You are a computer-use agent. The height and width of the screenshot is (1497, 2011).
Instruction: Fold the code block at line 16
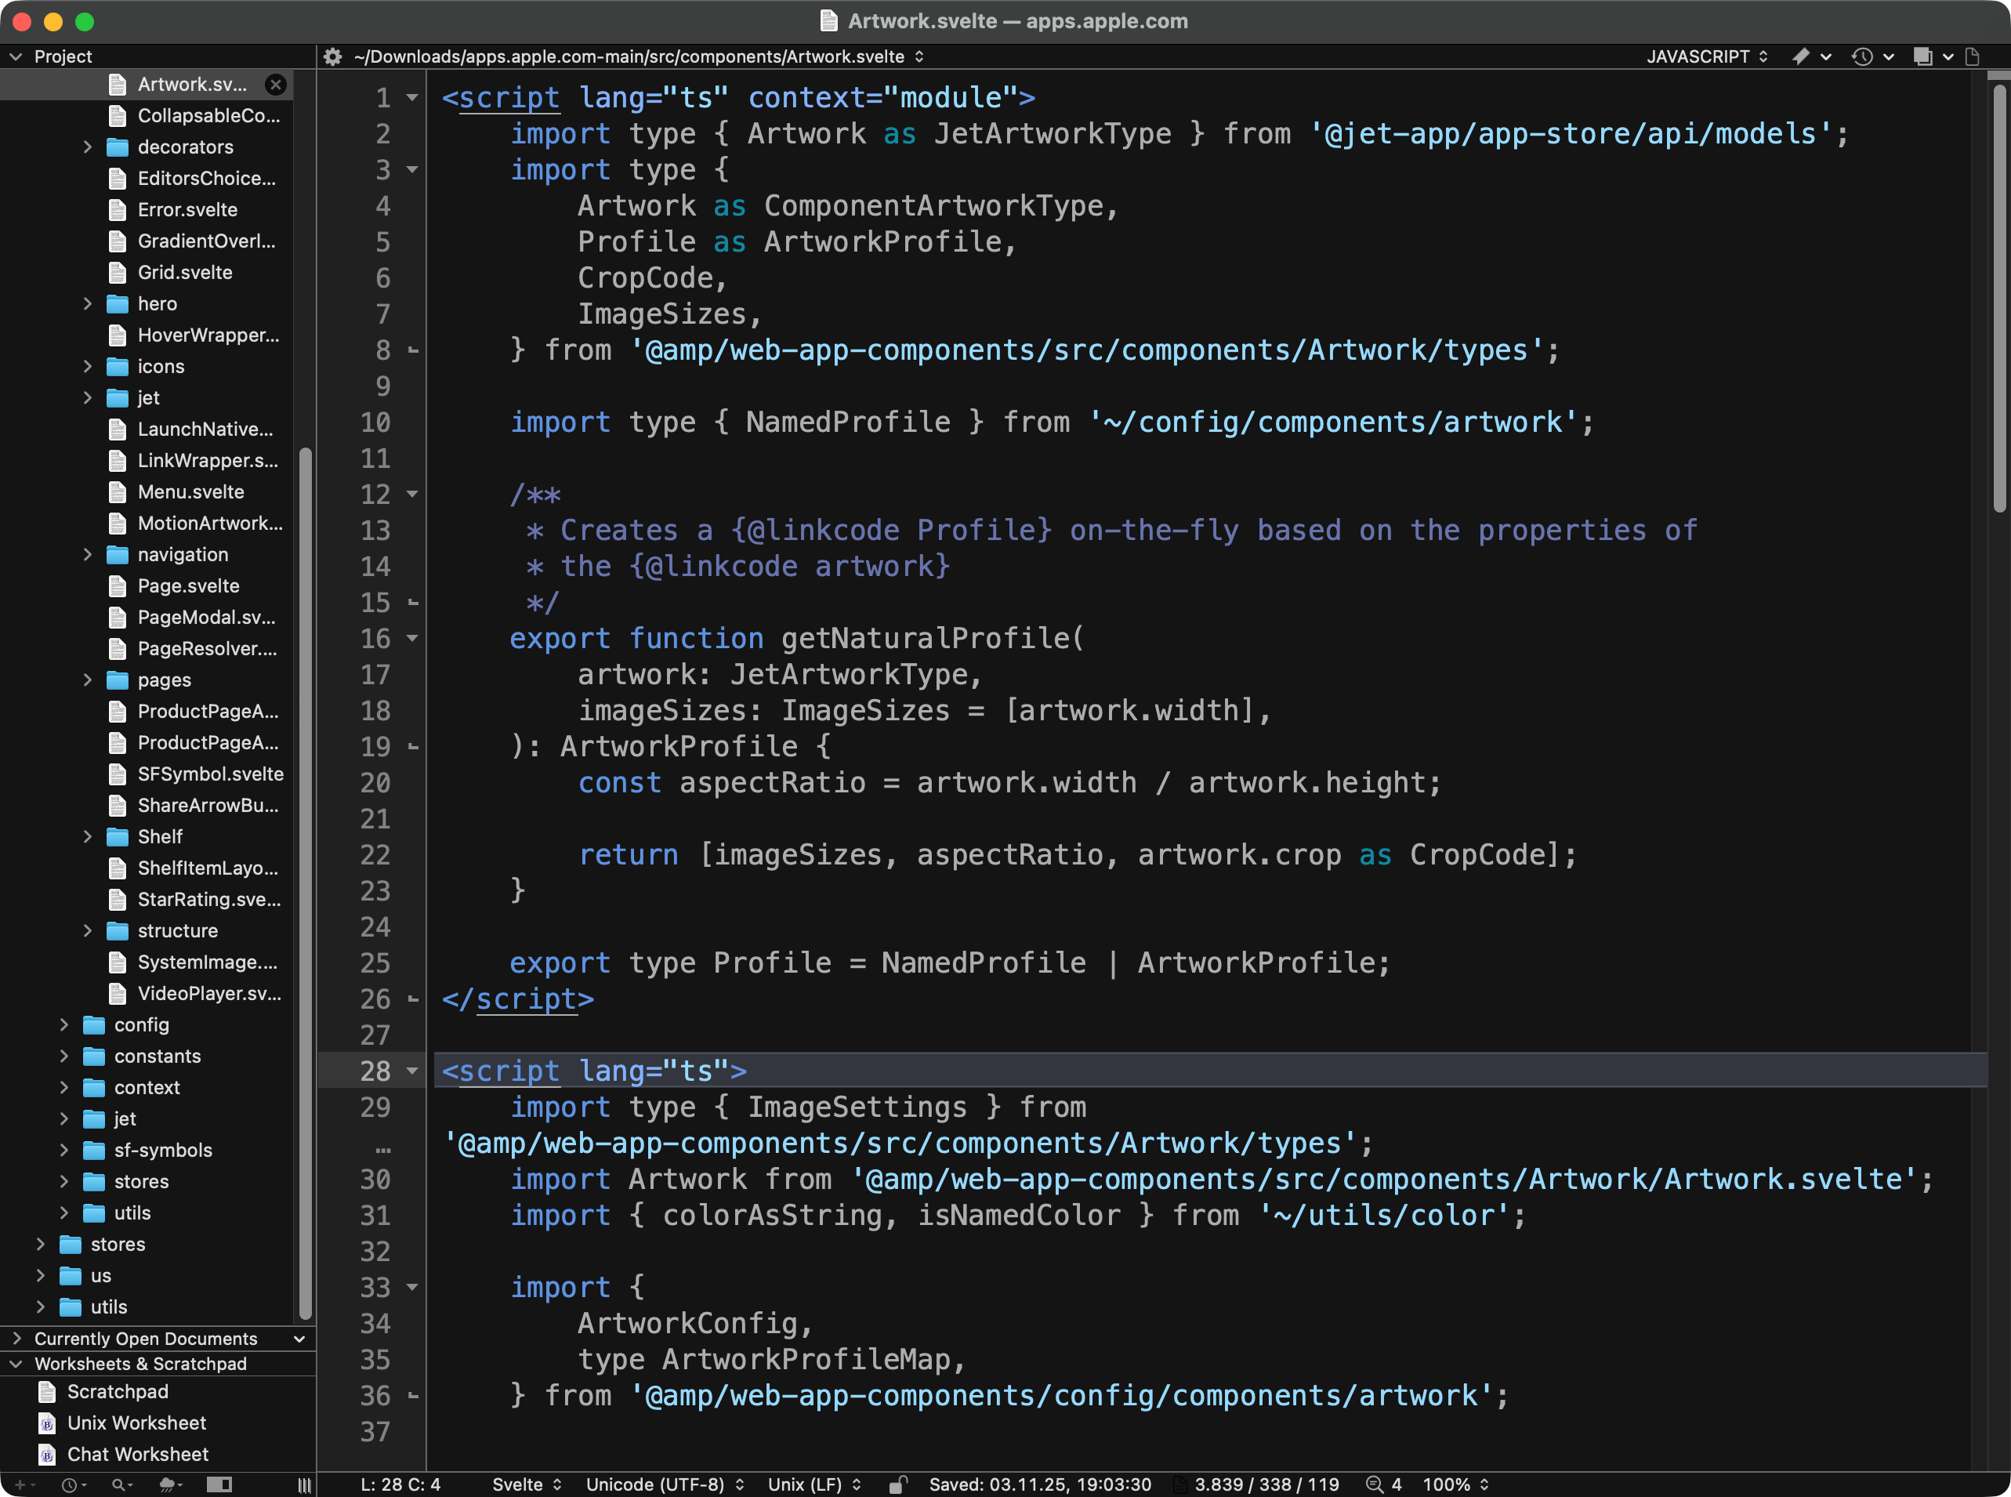[x=413, y=638]
